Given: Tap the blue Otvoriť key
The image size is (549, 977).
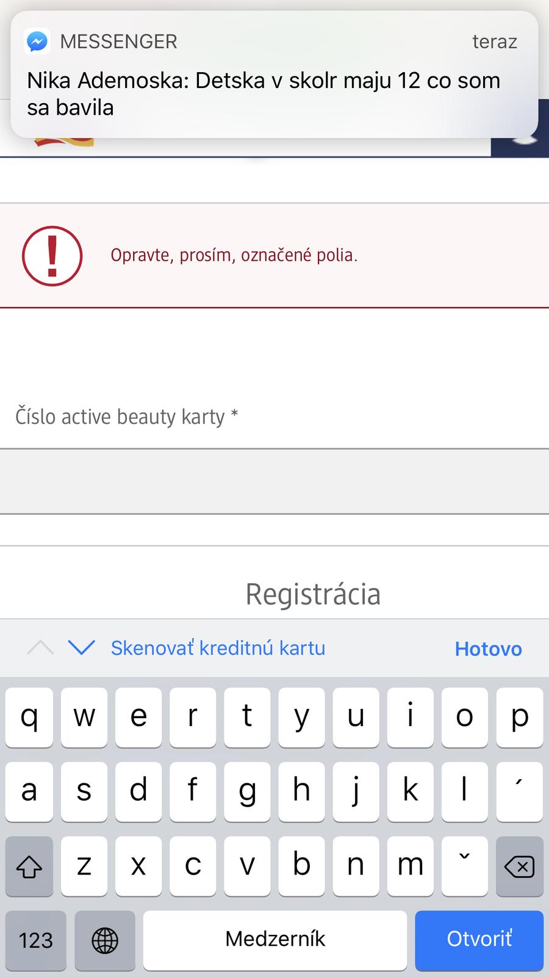Looking at the screenshot, I should coord(479,940).
